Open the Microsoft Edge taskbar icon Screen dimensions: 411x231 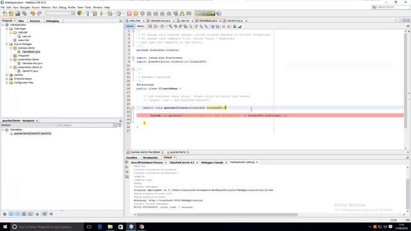point(100,227)
